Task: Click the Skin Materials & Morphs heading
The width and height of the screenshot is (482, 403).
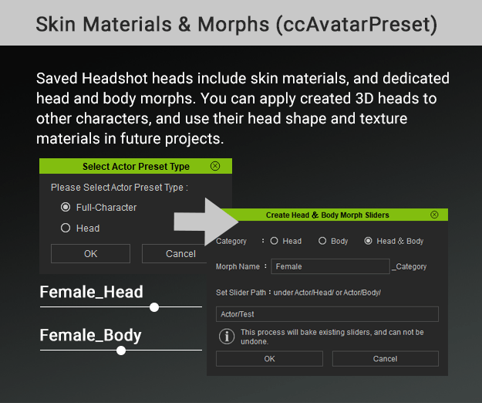Action: tap(236, 23)
